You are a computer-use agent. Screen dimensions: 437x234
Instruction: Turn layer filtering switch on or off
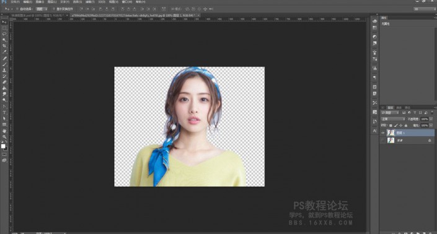[x=432, y=113]
